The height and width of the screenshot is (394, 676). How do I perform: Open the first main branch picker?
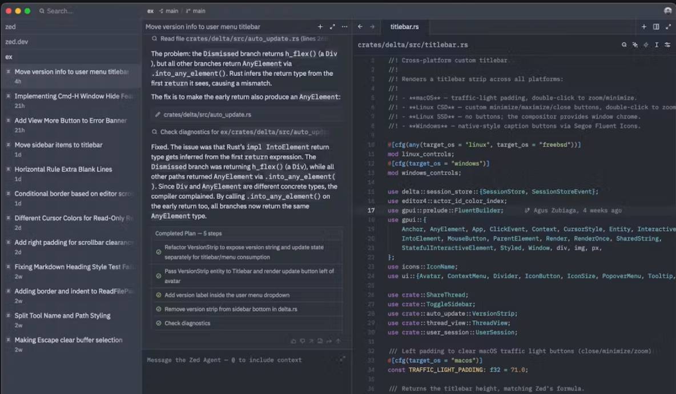(x=168, y=11)
